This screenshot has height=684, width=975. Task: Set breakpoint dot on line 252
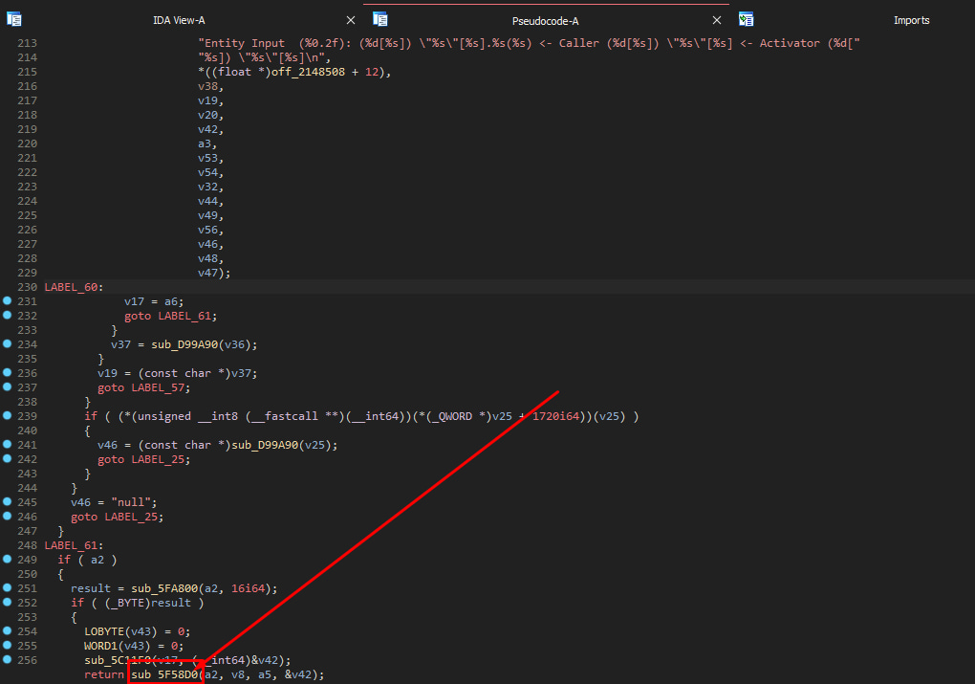click(x=8, y=602)
